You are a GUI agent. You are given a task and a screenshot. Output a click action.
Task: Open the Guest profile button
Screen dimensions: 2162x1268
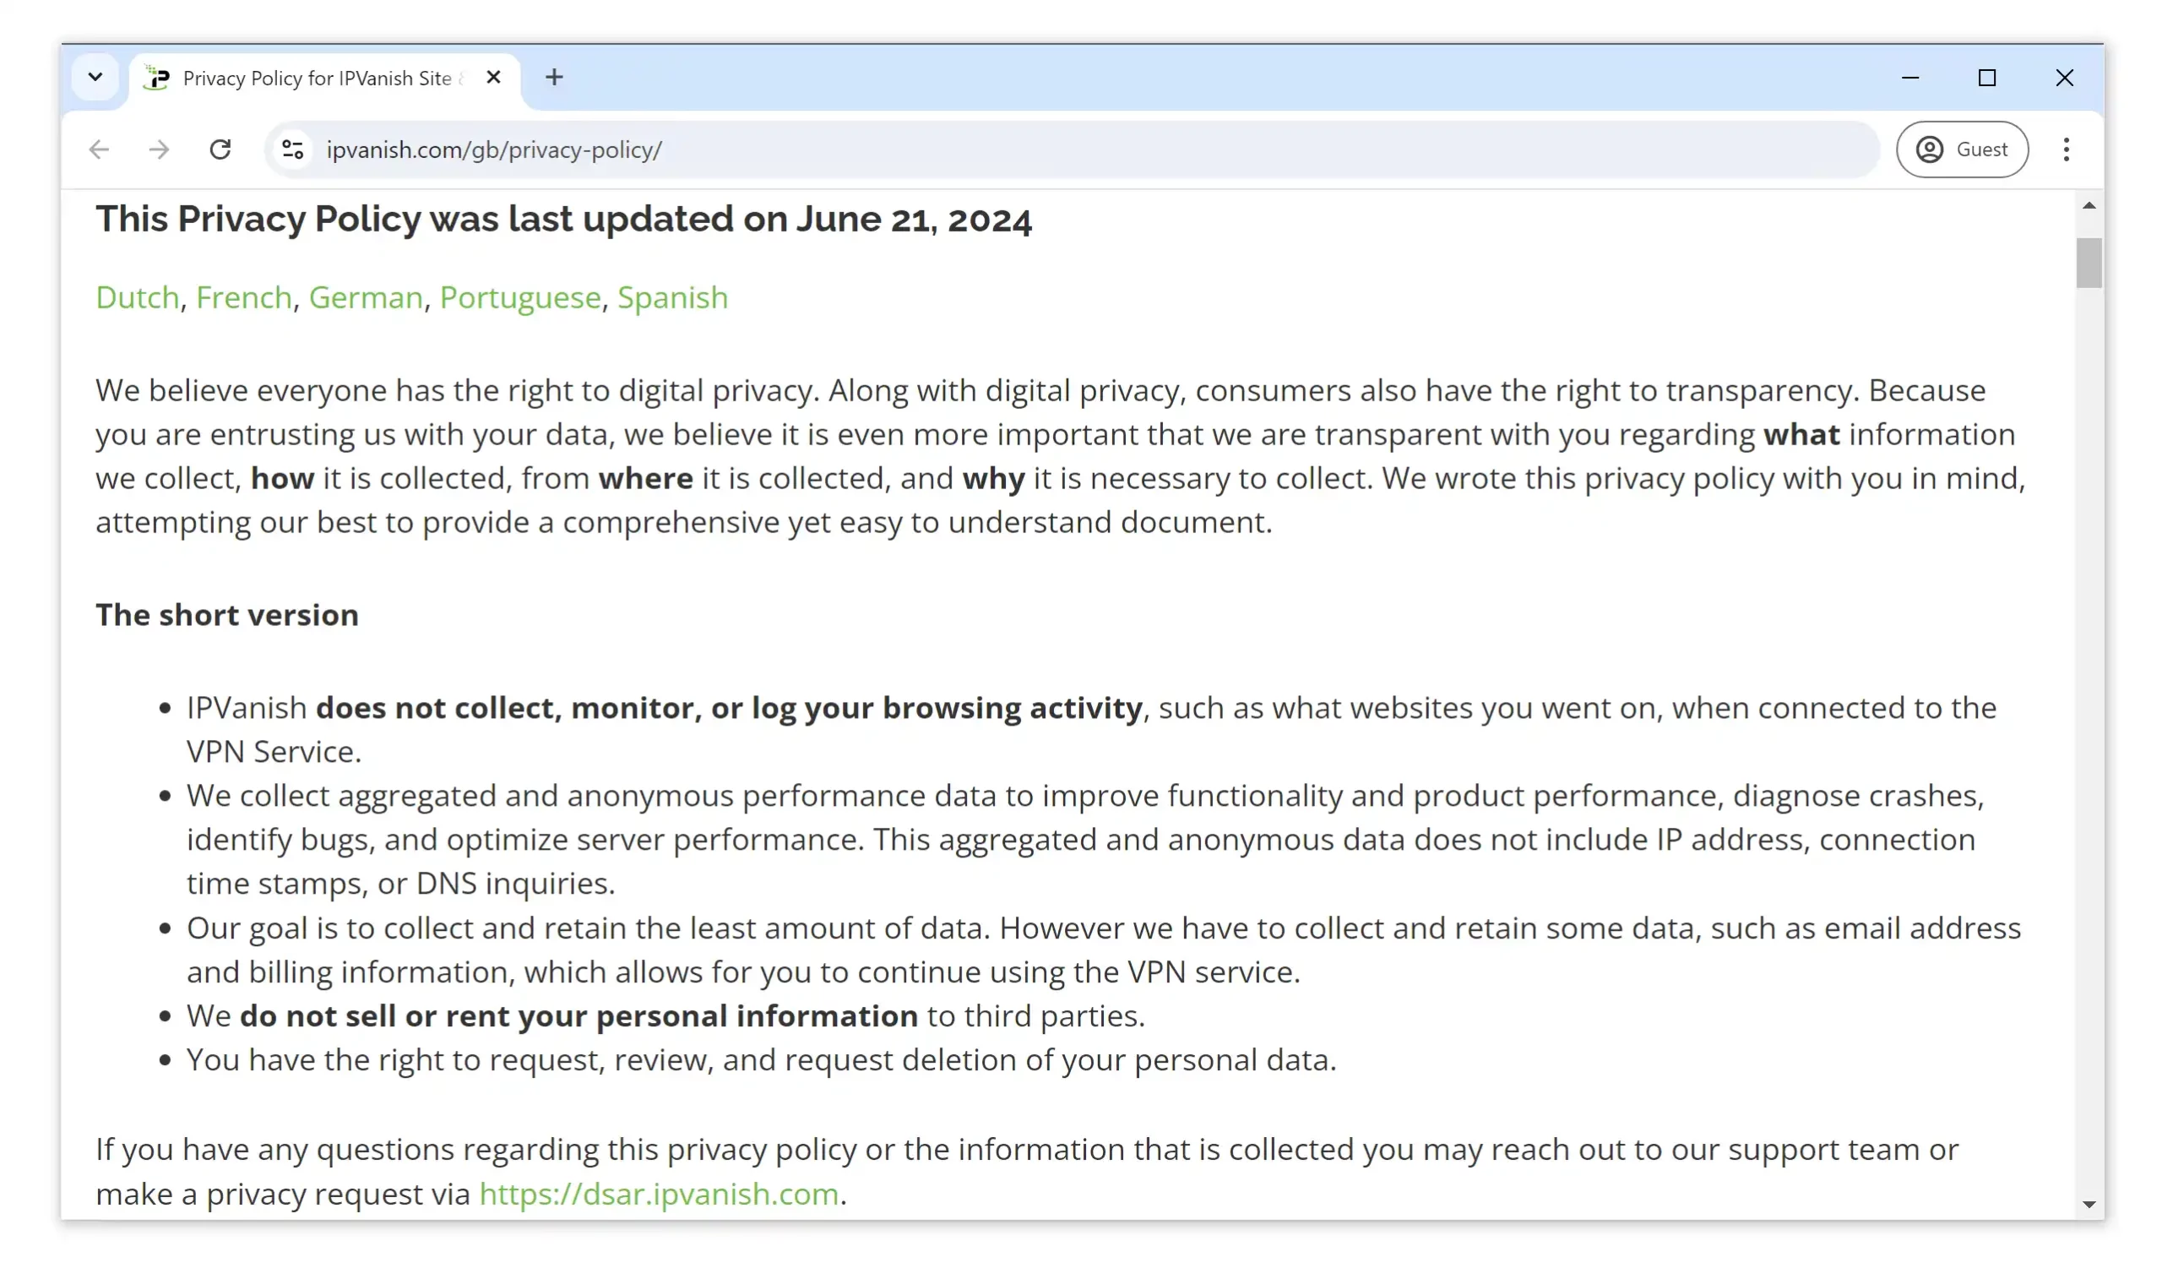pyautogui.click(x=1961, y=150)
